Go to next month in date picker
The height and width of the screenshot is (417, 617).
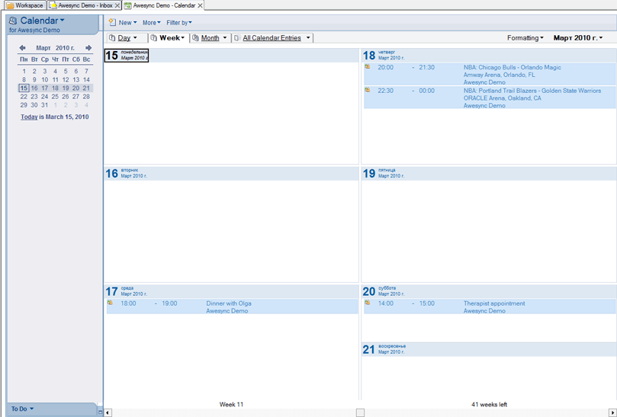(88, 48)
